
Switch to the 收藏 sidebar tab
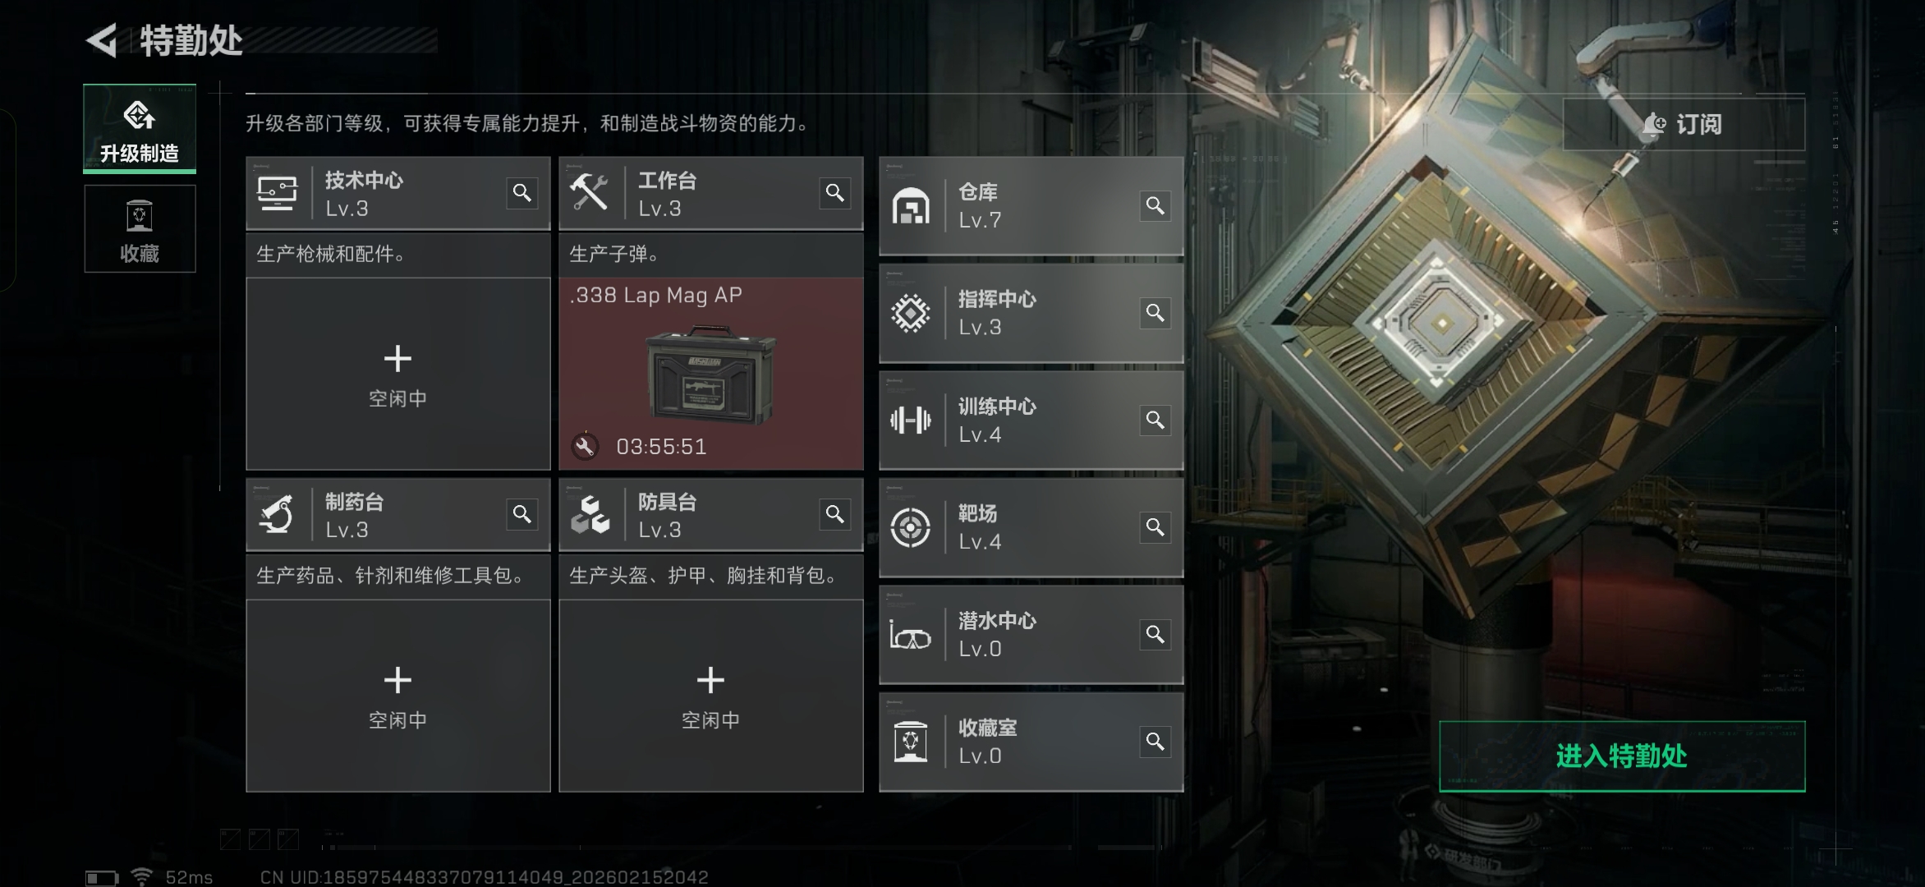(x=140, y=228)
